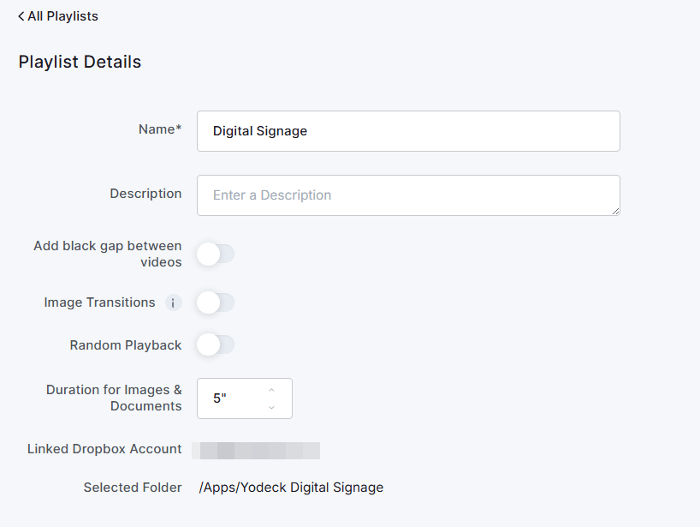Open the Image Transitions info tooltip icon
Screen dimensions: 700x527
point(173,302)
